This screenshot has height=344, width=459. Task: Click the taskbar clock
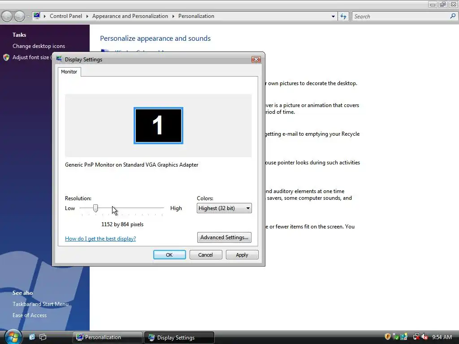click(442, 337)
